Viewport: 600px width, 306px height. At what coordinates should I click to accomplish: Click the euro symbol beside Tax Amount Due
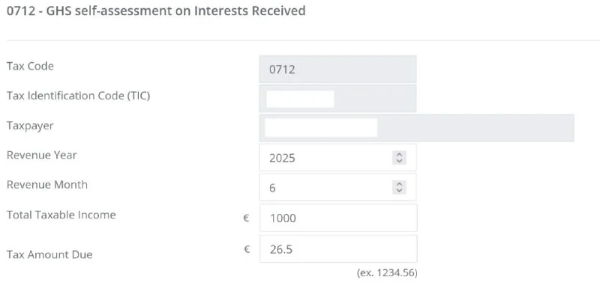(x=247, y=249)
